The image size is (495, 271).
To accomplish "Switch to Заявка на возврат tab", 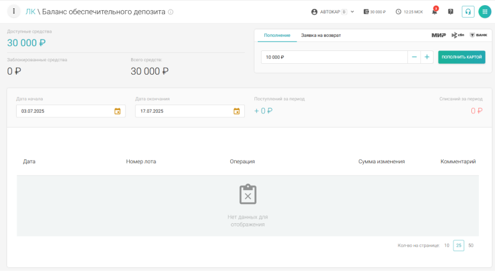I will click(321, 35).
